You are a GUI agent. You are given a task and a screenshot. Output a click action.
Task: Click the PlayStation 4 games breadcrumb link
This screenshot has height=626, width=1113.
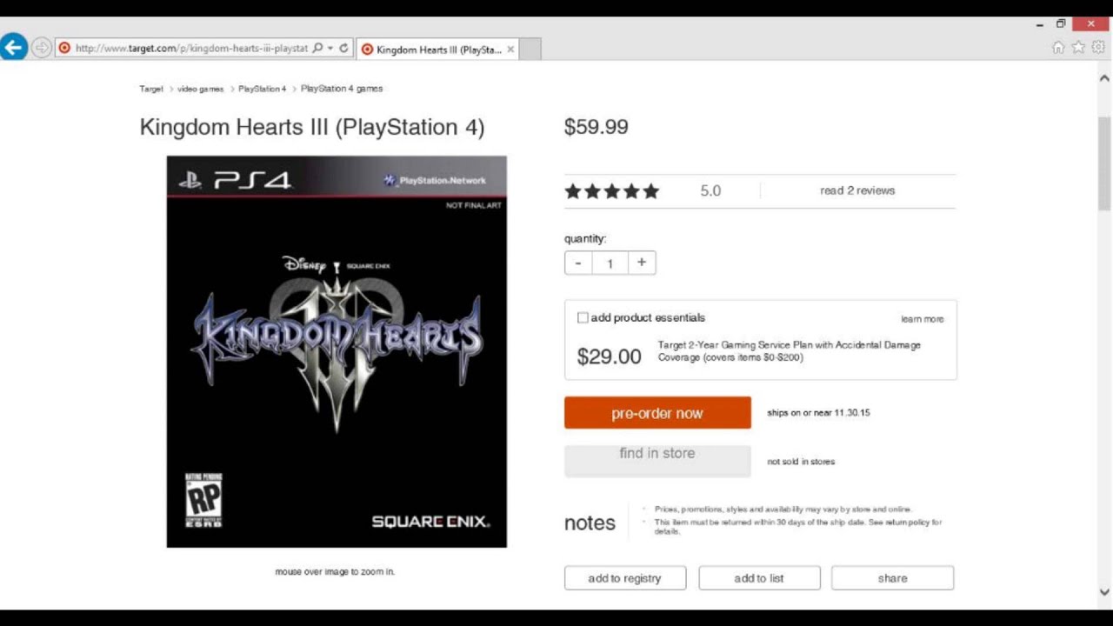[x=342, y=89]
